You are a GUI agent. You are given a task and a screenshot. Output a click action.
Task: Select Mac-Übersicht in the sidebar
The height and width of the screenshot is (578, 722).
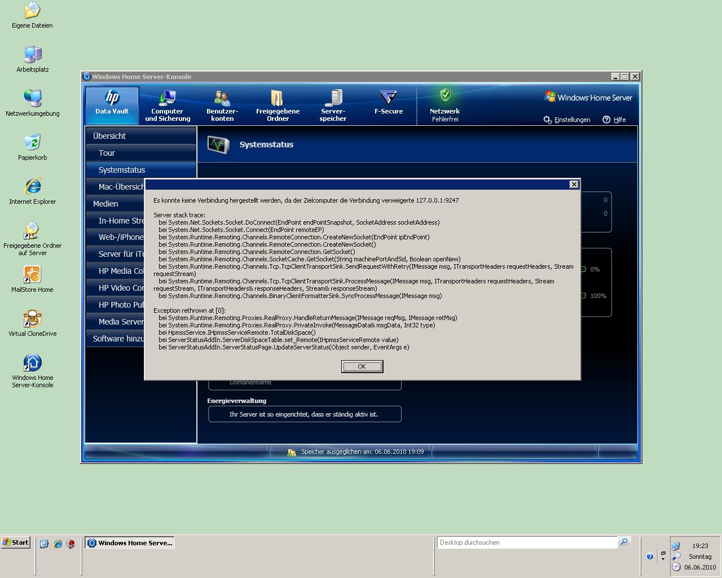point(115,187)
